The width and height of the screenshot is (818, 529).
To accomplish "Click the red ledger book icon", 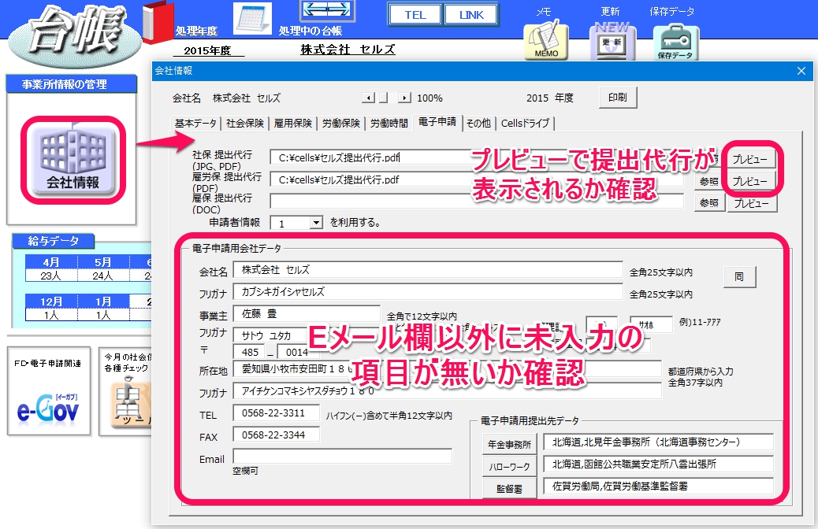I will point(158,22).
